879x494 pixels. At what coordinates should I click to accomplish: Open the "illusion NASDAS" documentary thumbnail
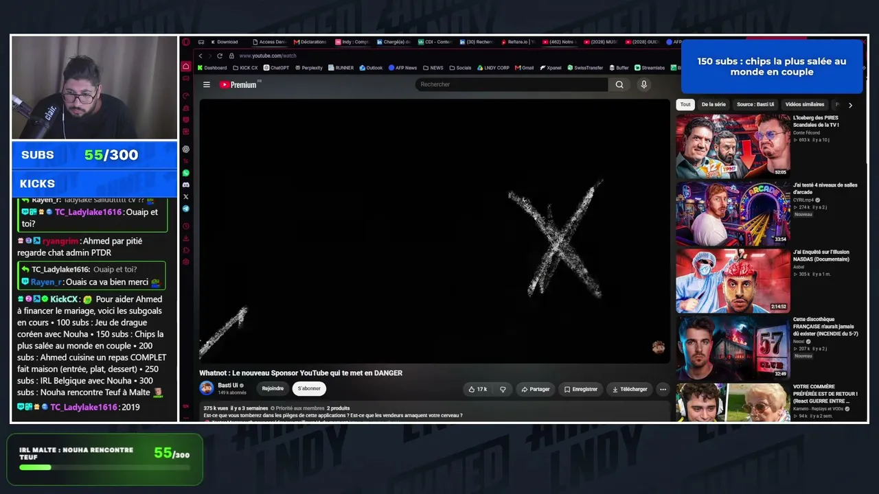733,281
